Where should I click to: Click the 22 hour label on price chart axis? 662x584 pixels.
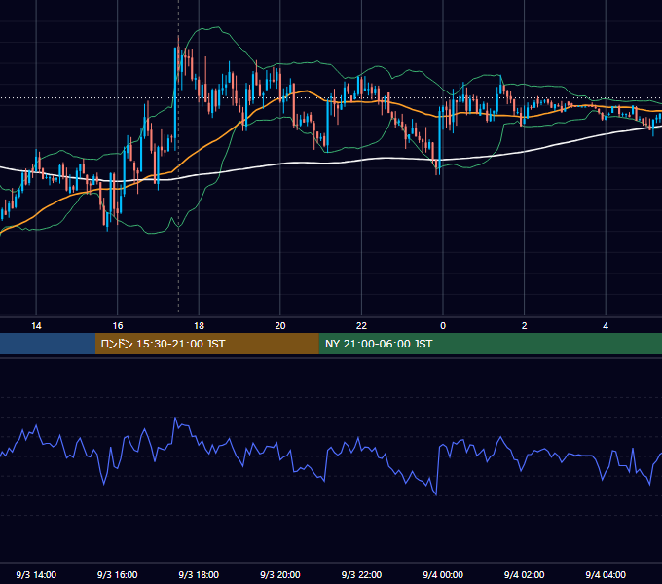pos(361,326)
